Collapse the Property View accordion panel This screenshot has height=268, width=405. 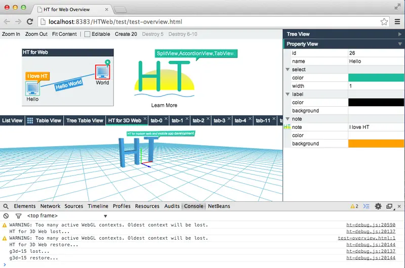[x=344, y=44]
